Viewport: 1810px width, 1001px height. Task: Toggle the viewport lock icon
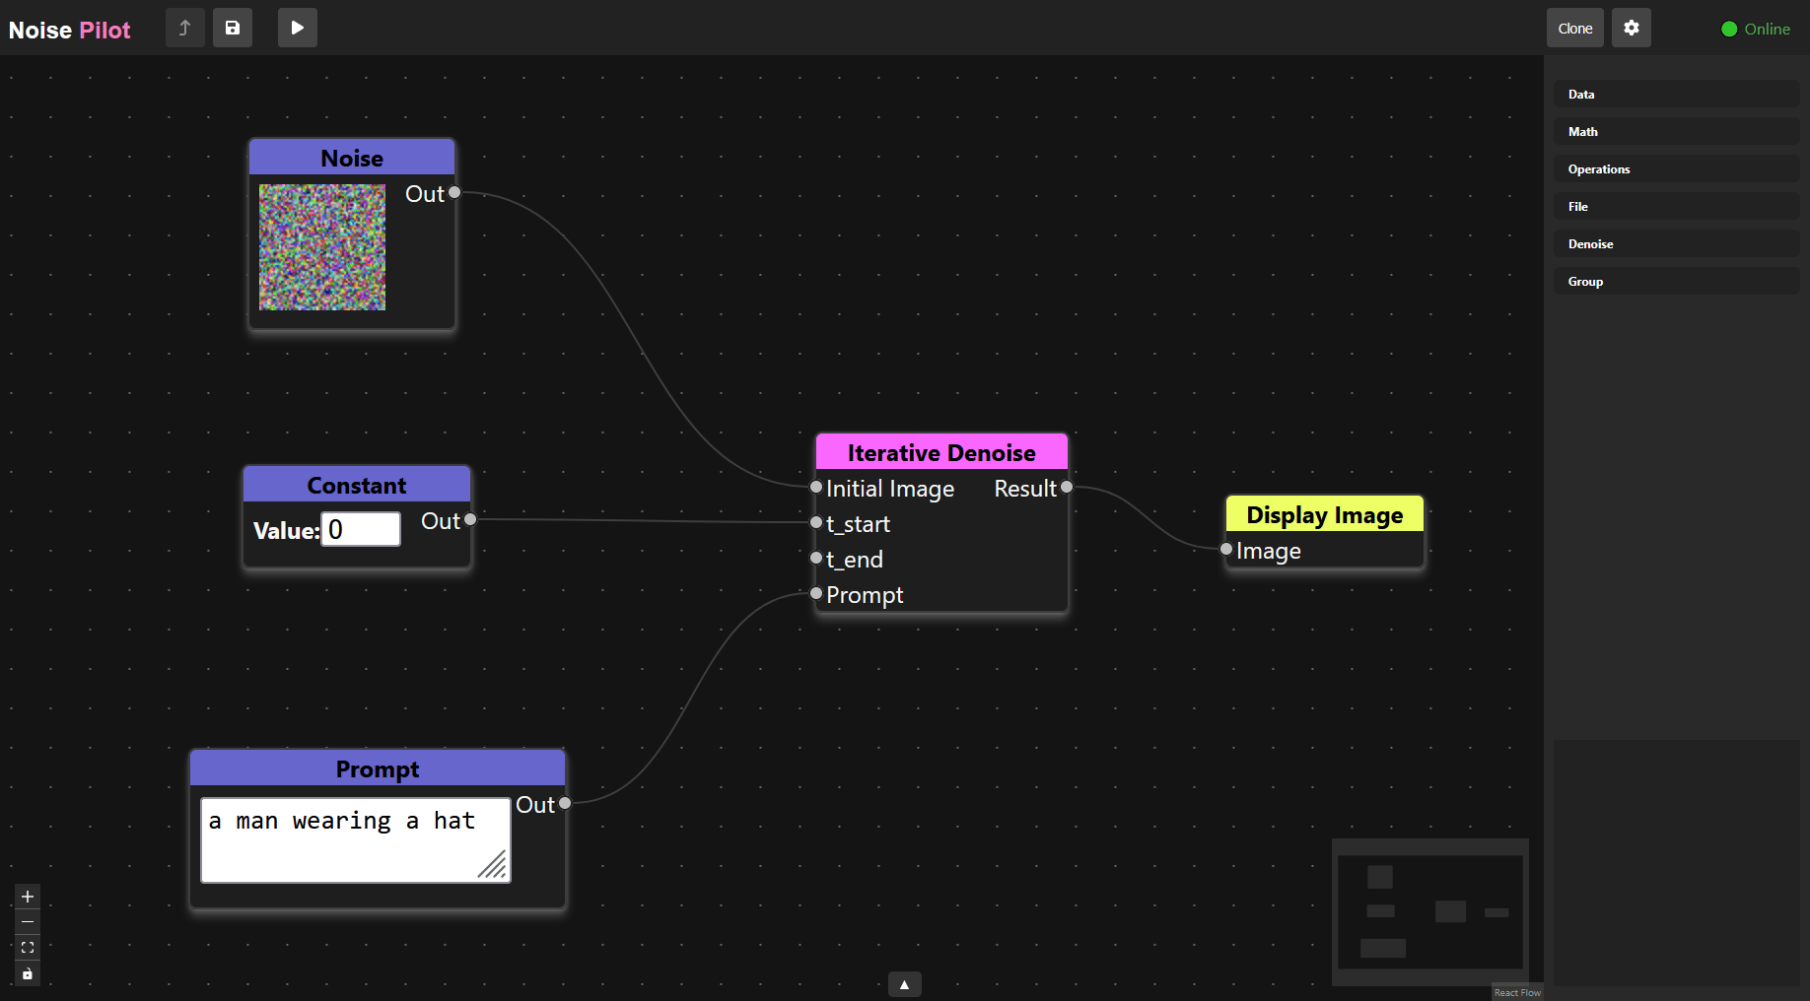(27, 973)
